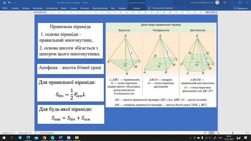Open the Формат drawing tools tab
251x141 pixels.
(x=136, y=8)
